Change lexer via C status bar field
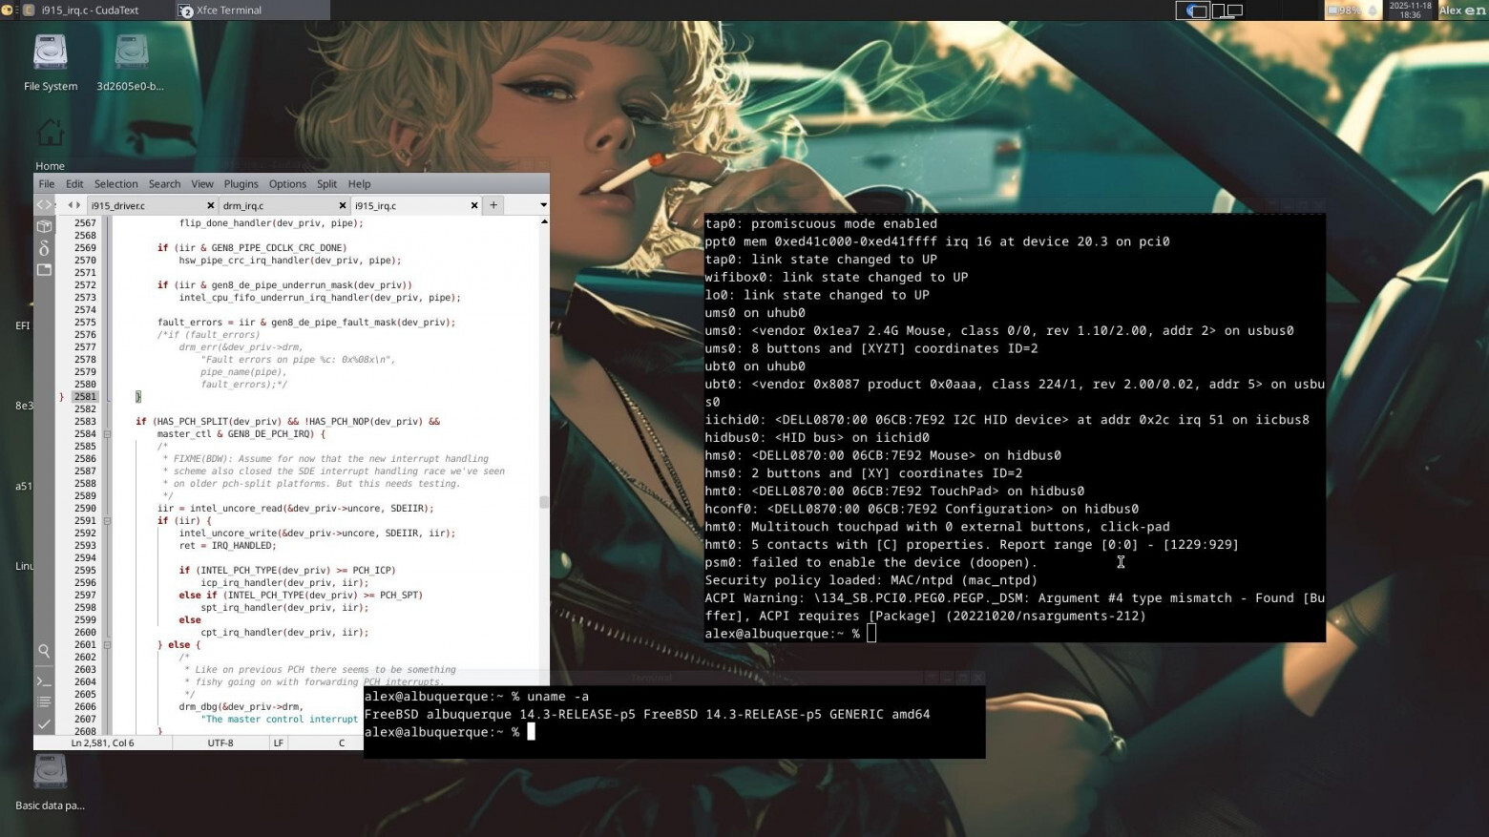Screen dimensions: 1489x837 [341, 743]
